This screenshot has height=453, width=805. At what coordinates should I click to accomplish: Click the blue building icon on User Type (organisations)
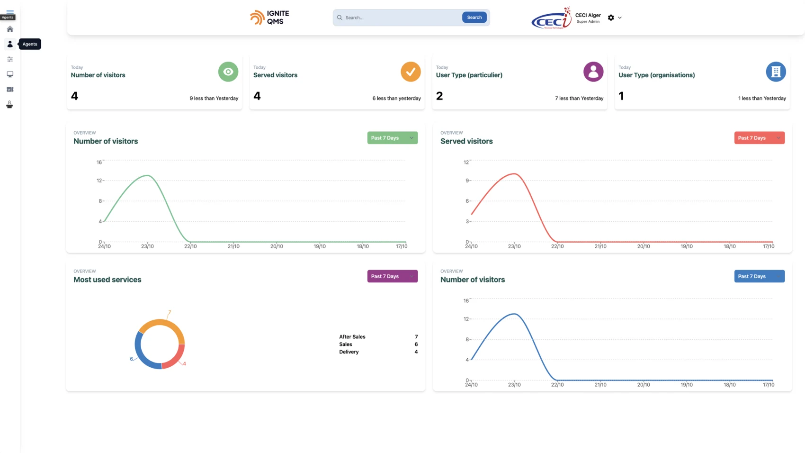tap(776, 72)
